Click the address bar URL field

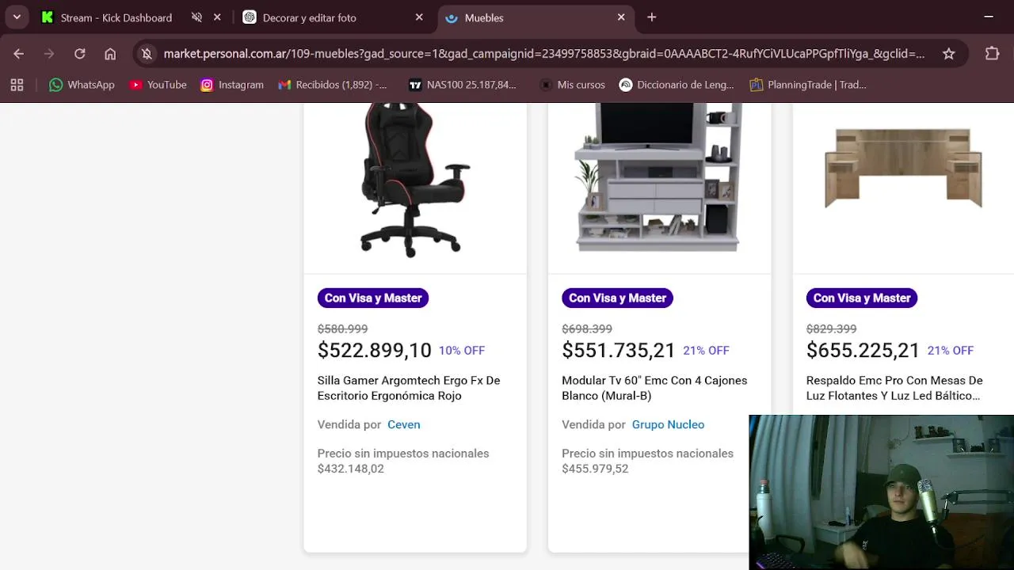click(543, 54)
